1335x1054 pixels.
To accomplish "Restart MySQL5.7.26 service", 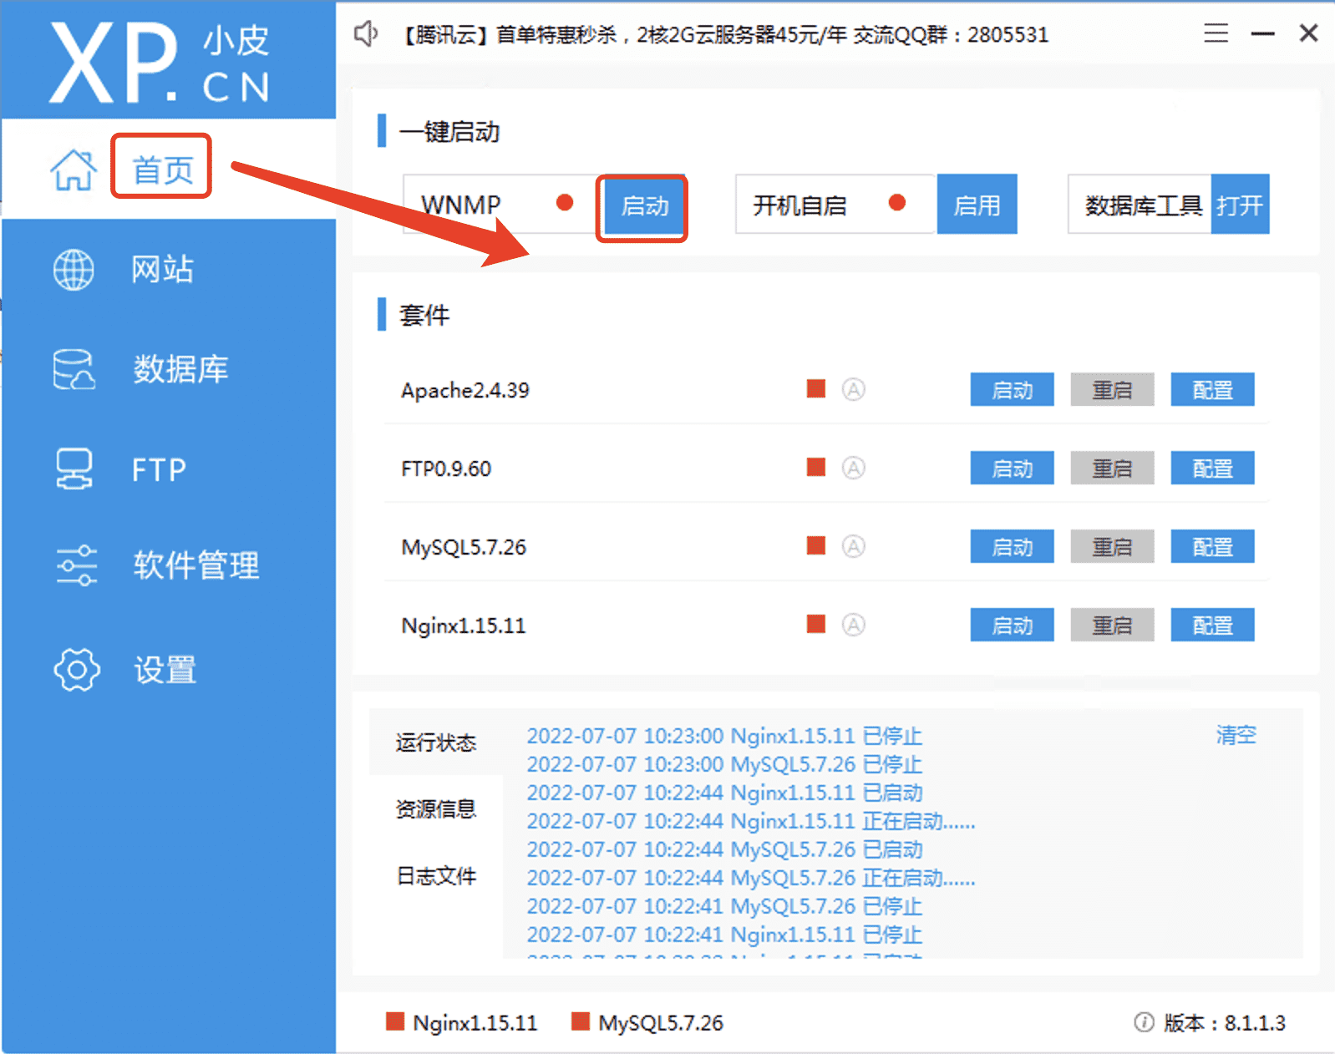I will pos(1112,547).
